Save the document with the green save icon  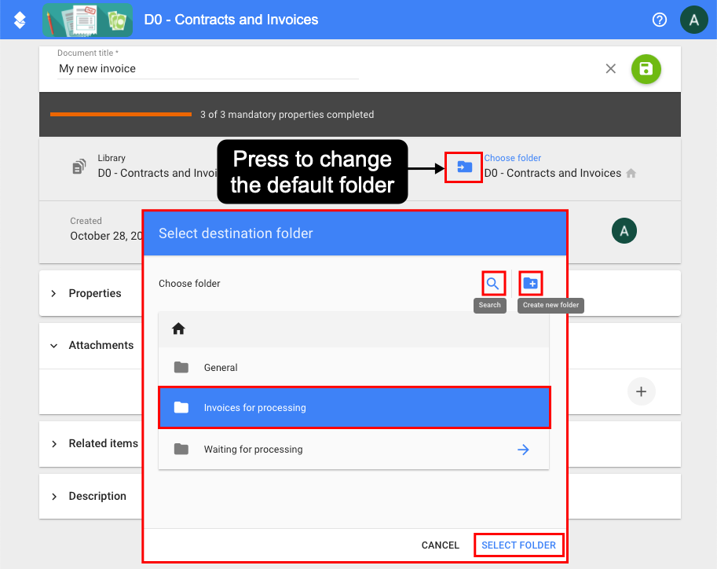pos(646,69)
